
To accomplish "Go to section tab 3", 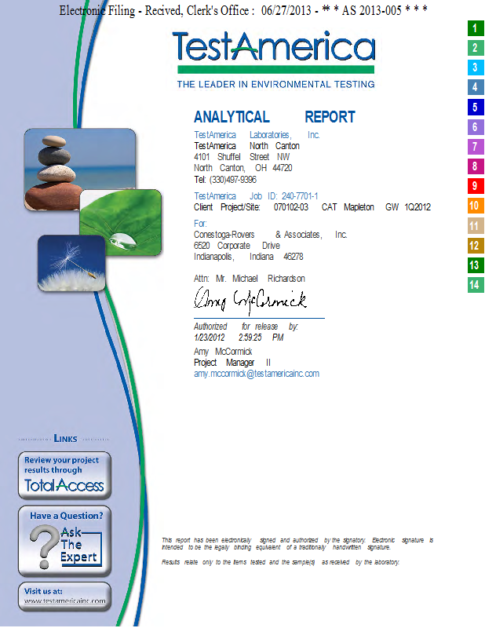I will pos(474,68).
